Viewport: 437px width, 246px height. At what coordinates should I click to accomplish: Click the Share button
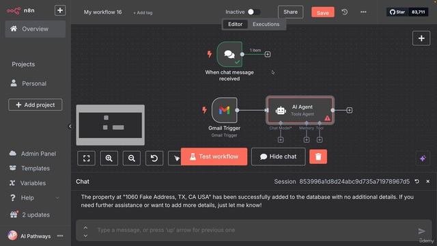290,12
